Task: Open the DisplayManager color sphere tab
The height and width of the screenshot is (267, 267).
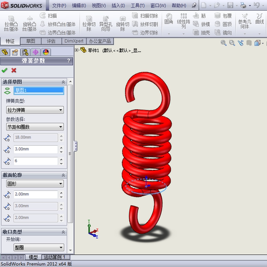Action: [46, 52]
